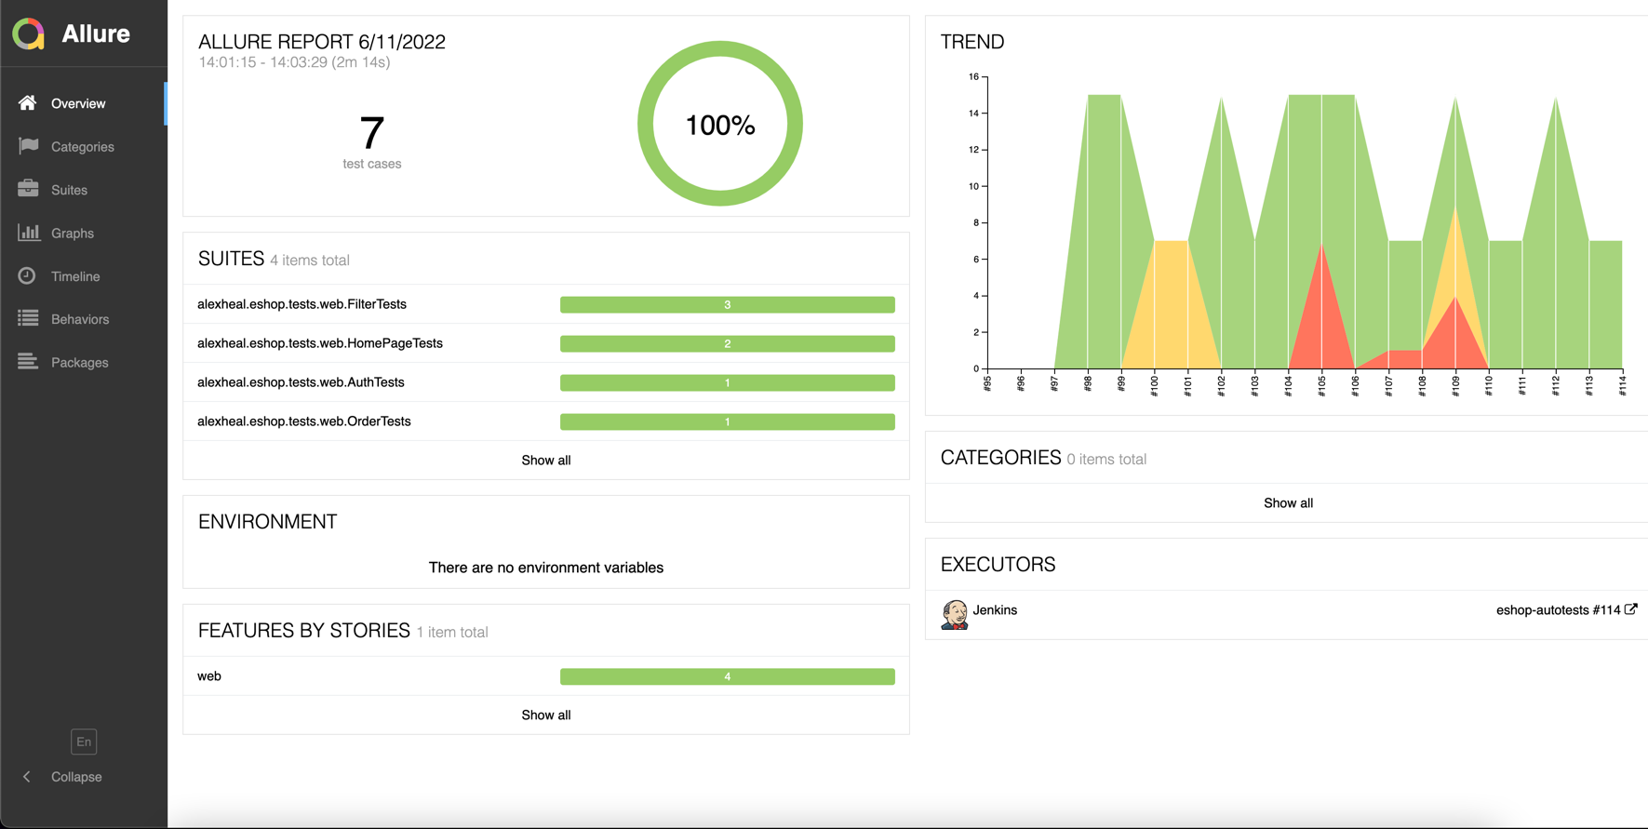Show all categories
This screenshot has width=1648, height=829.
(1288, 503)
